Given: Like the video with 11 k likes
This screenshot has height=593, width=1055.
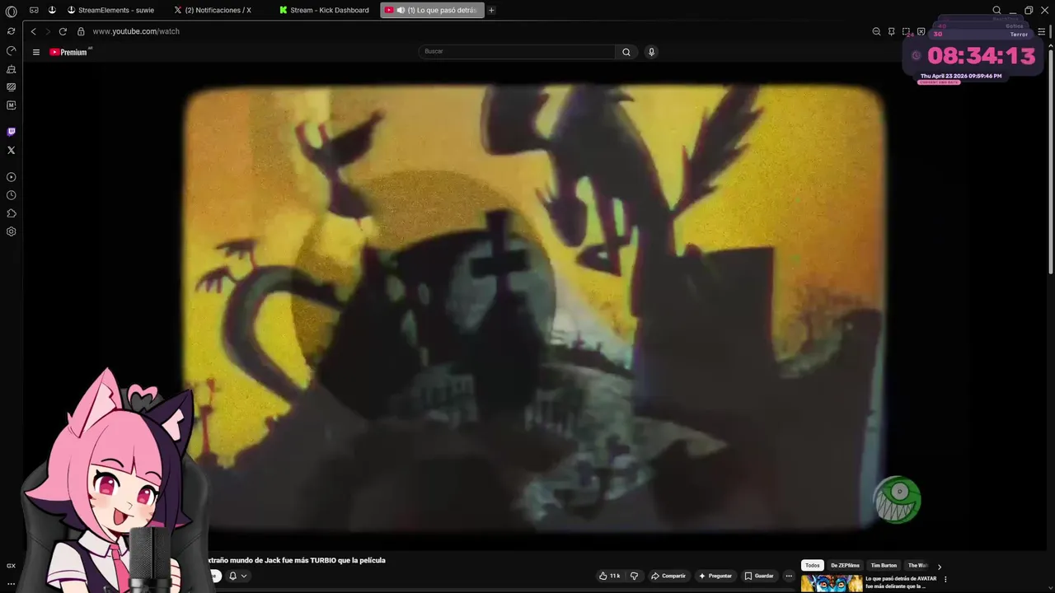Looking at the screenshot, I should point(610,576).
